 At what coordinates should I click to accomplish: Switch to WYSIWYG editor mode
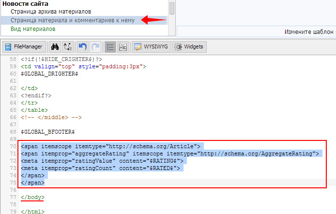[152, 46]
